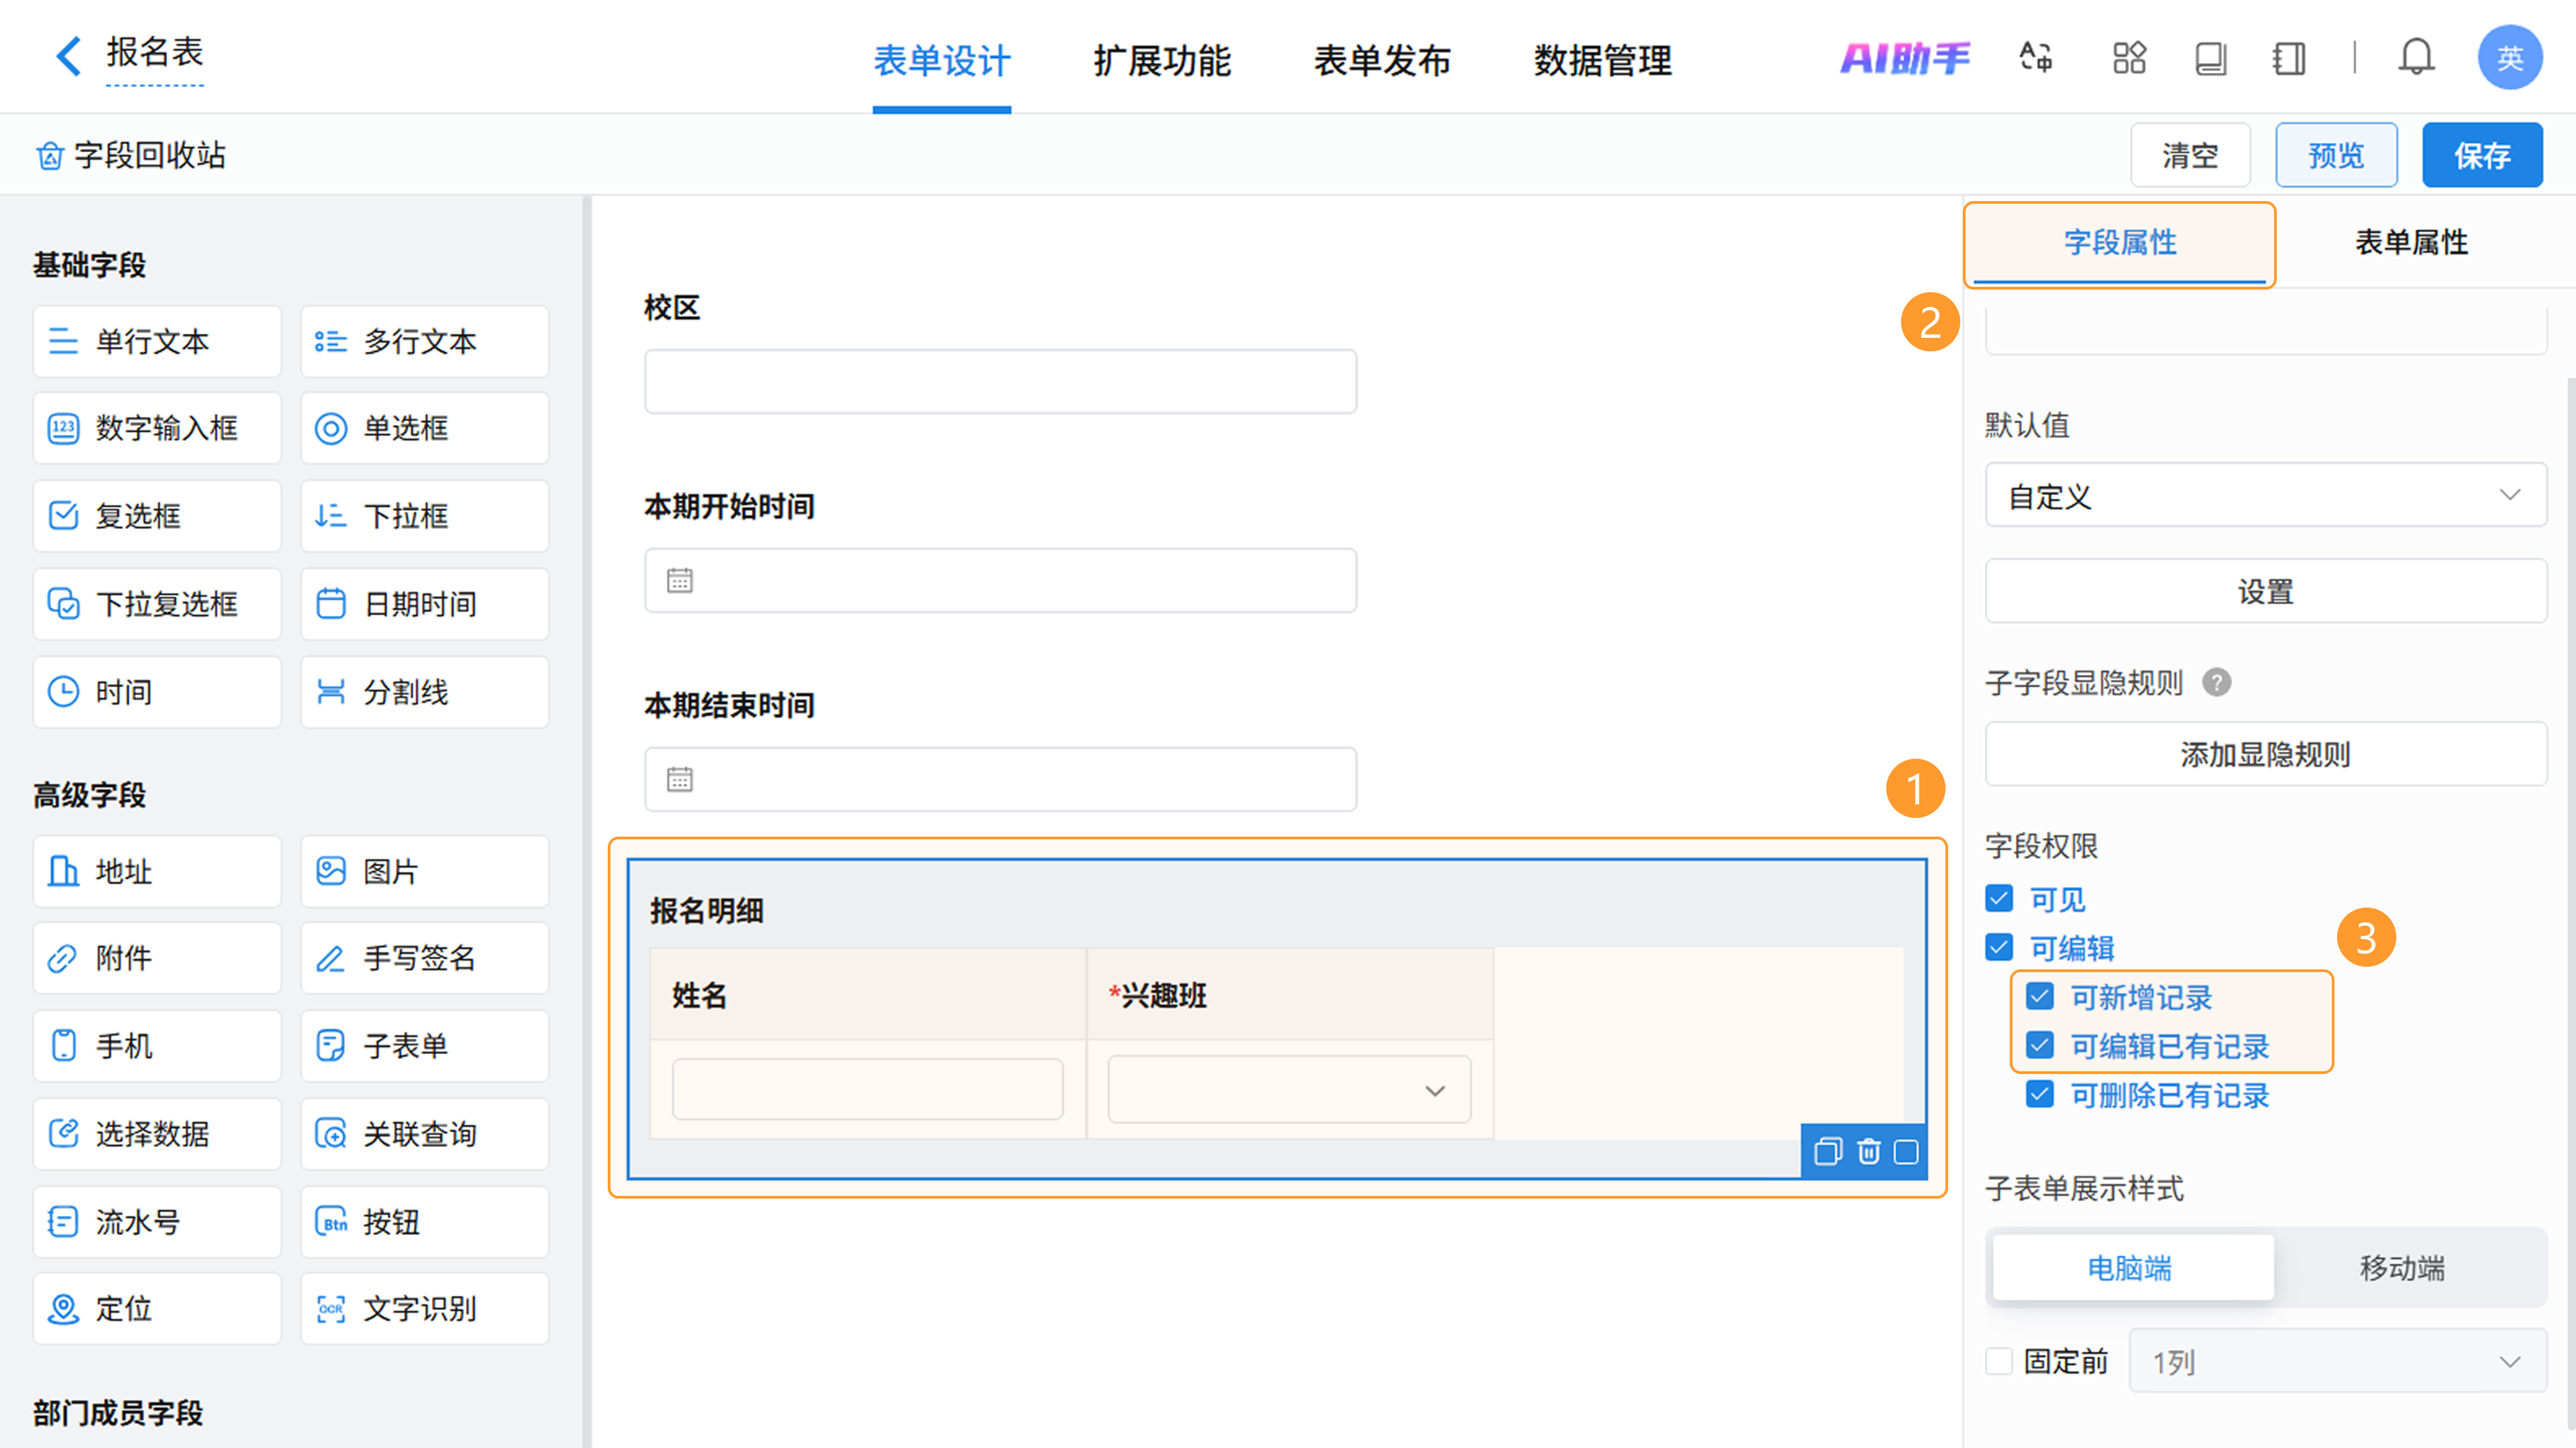This screenshot has width=2576, height=1448.
Task: Add a 图片 field
Action: point(425,872)
